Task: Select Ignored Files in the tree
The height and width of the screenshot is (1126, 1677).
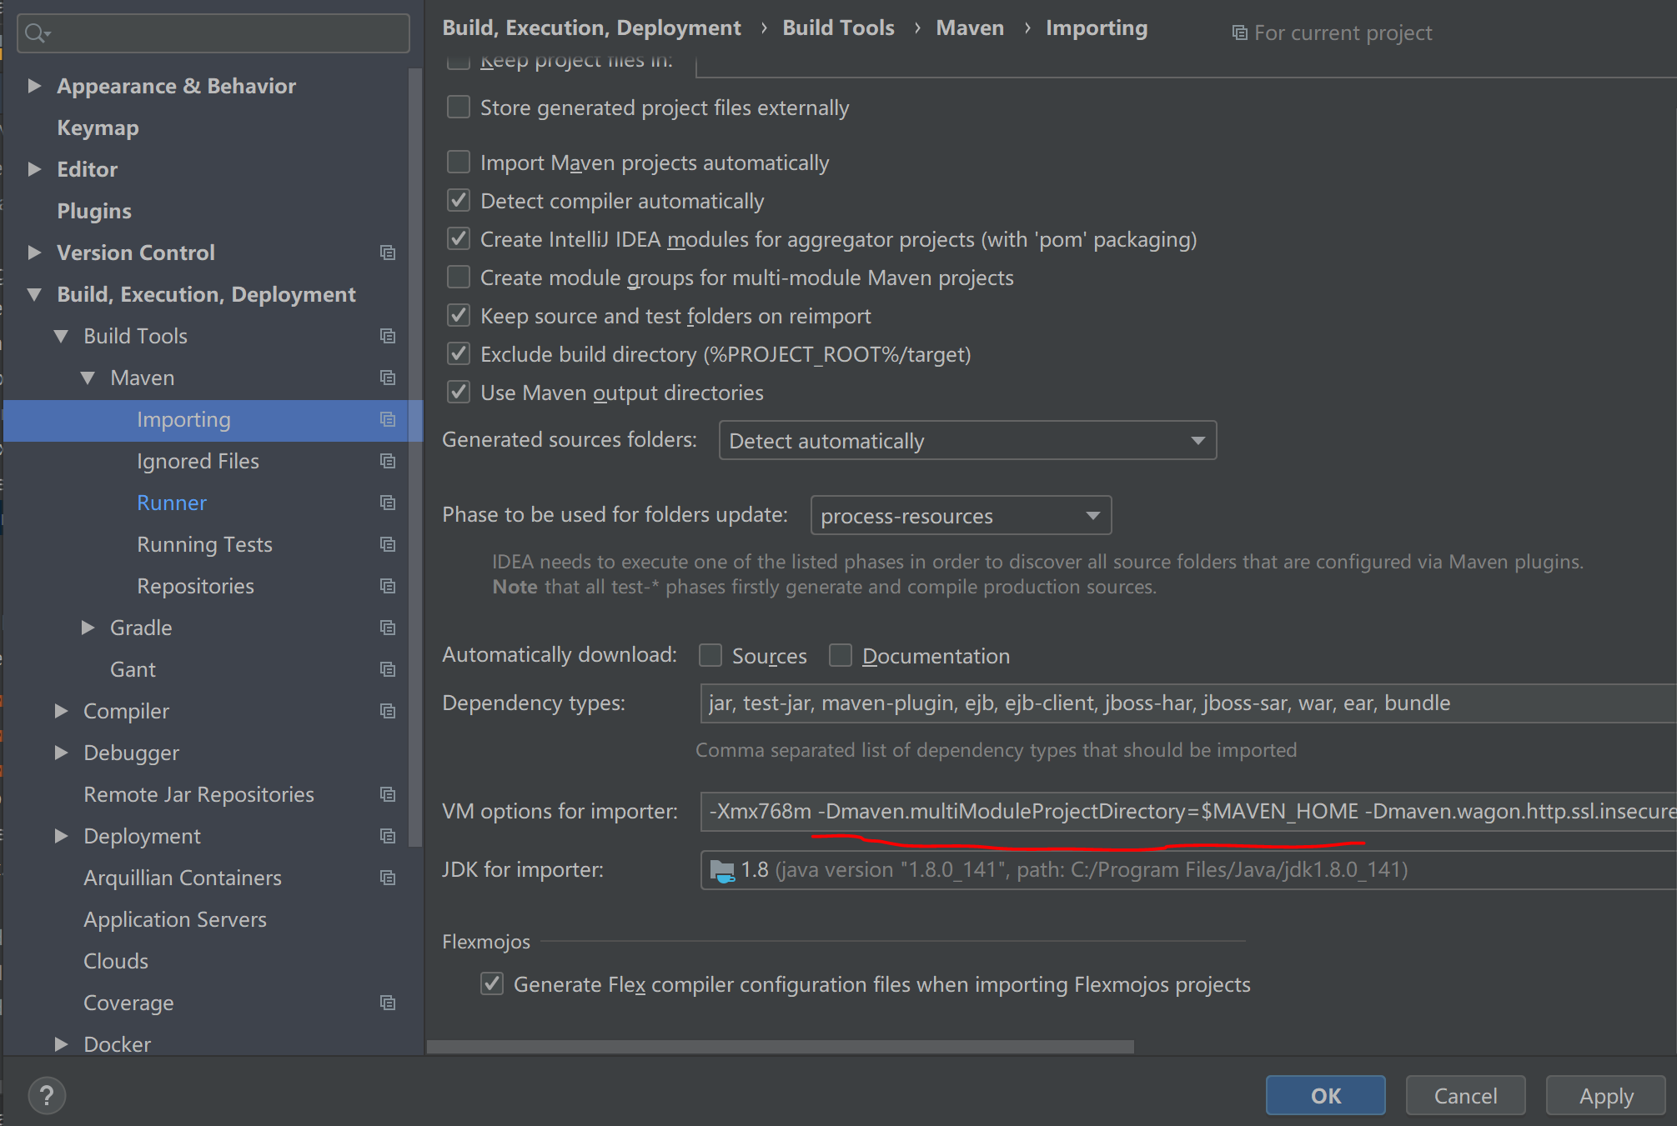Action: pyautogui.click(x=198, y=461)
